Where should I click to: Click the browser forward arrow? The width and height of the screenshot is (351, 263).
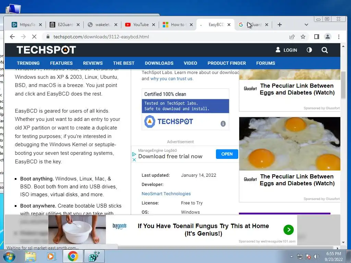point(23,37)
